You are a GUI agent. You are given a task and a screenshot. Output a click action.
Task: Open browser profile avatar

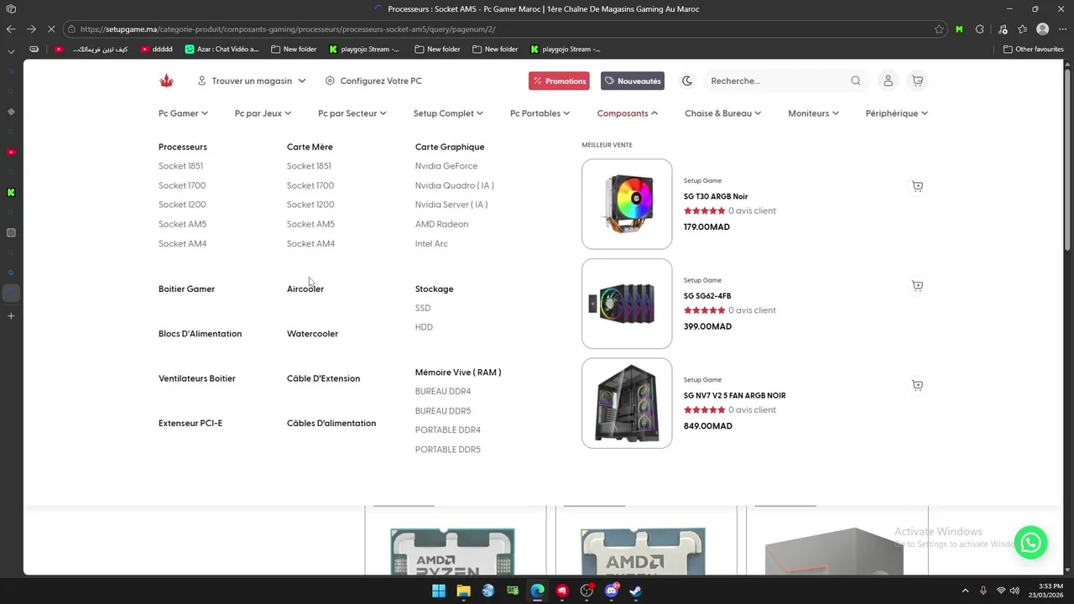(1042, 29)
